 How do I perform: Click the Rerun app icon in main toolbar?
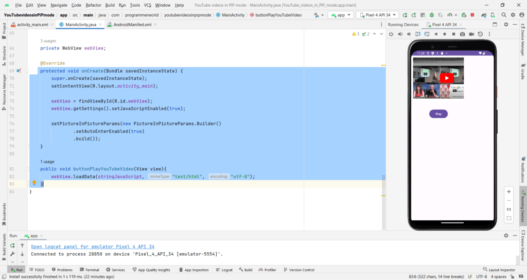pos(405,15)
